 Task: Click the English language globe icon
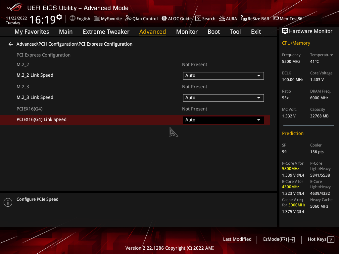[x=73, y=19]
